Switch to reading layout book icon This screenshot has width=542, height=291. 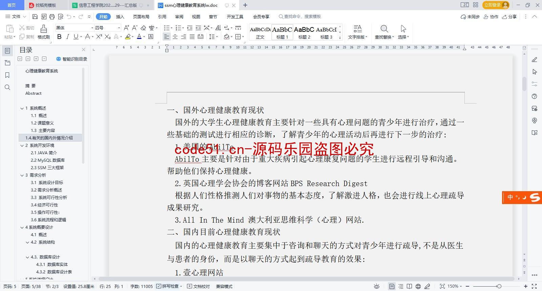pos(410,286)
